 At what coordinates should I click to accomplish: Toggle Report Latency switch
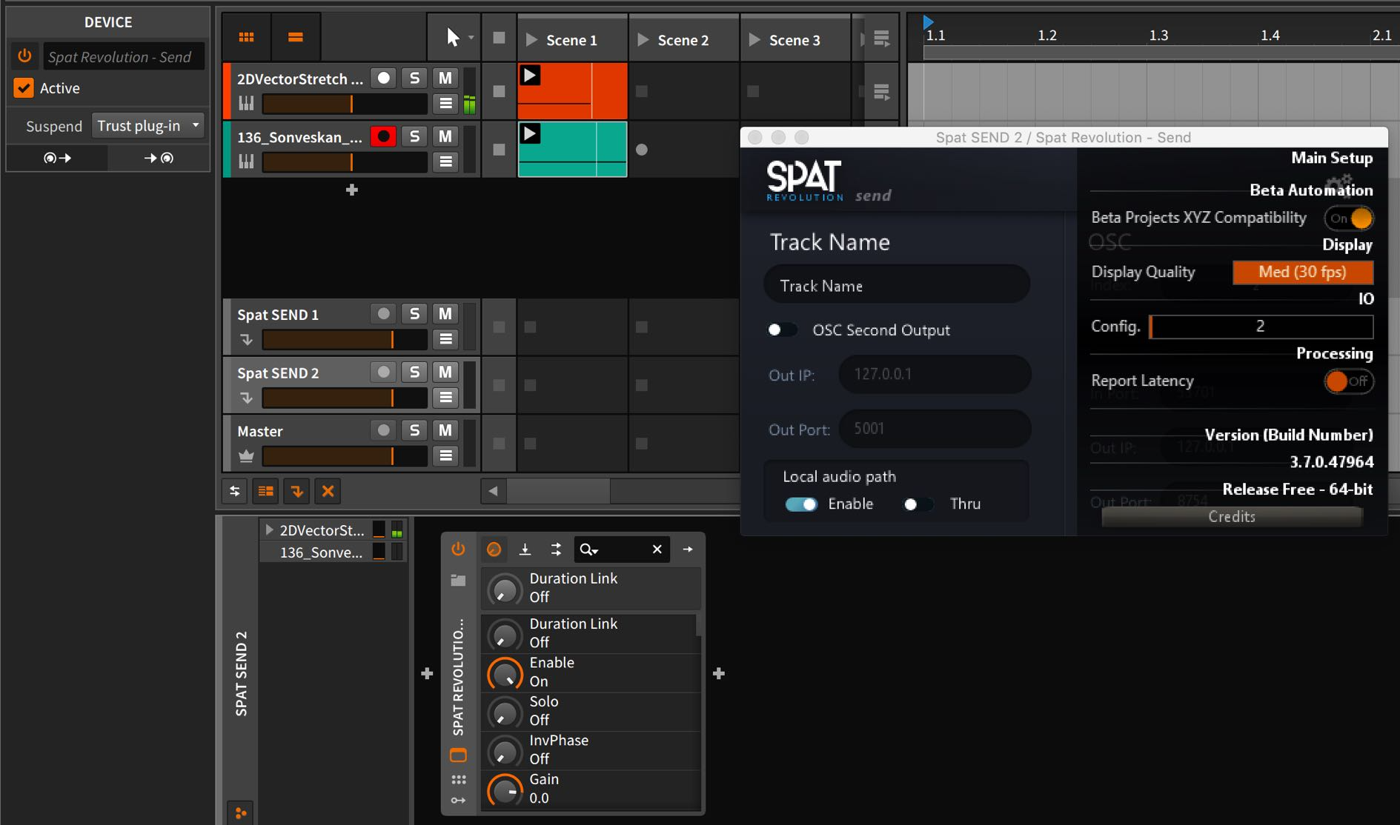click(x=1347, y=381)
